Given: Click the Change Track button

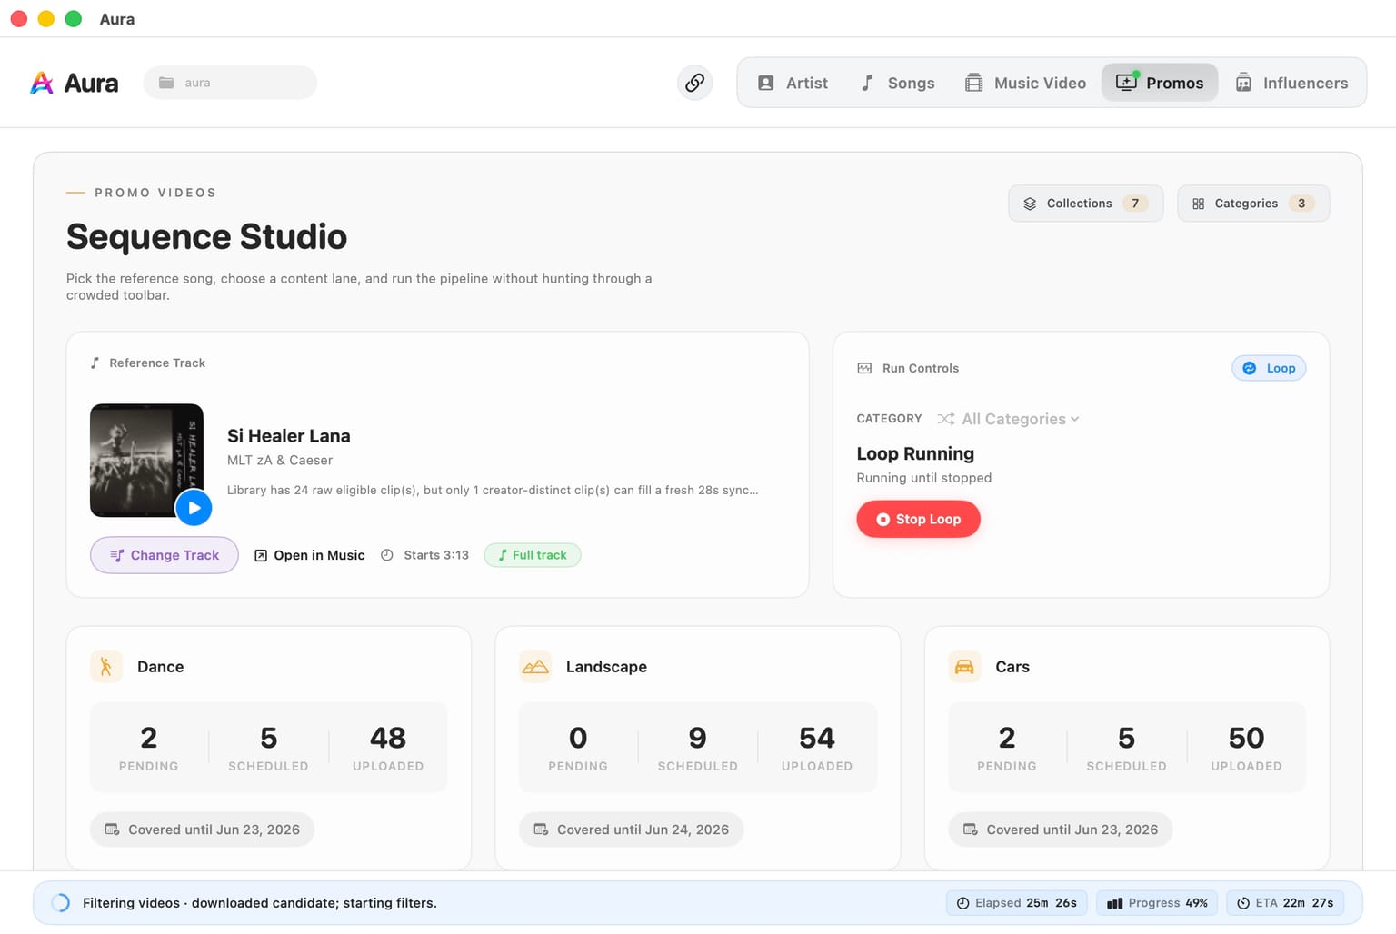Looking at the screenshot, I should click(165, 555).
